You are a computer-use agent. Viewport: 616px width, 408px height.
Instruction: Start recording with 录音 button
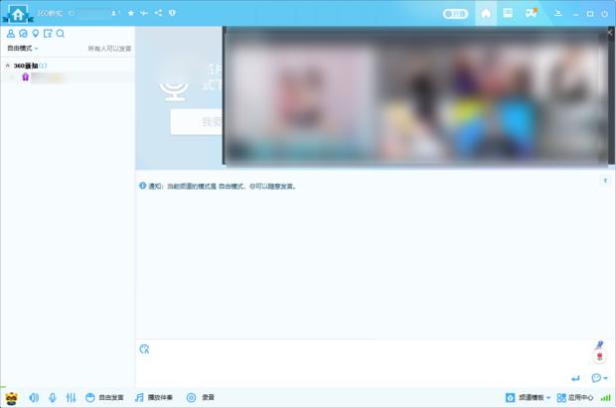[201, 398]
